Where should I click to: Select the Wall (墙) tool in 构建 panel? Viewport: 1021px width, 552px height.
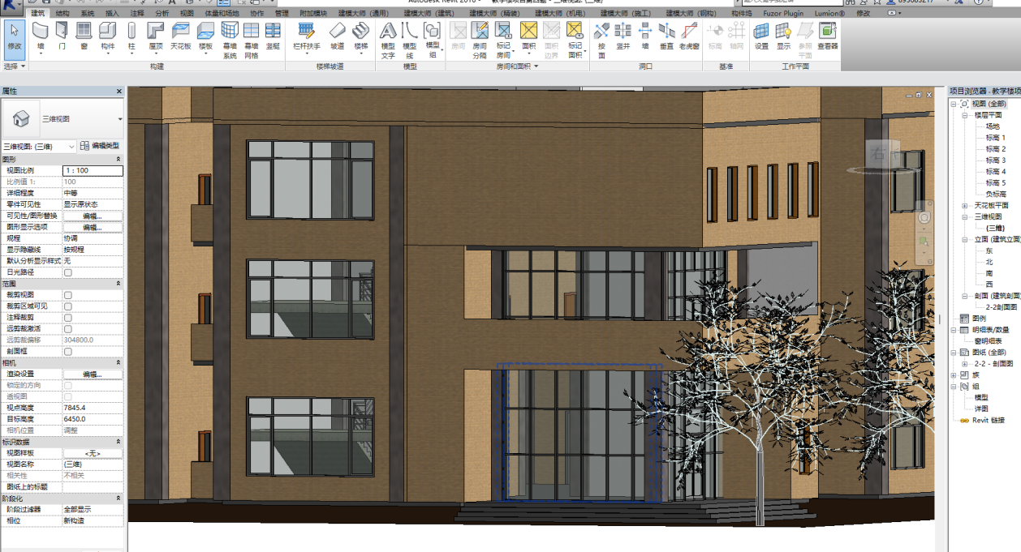[40, 36]
